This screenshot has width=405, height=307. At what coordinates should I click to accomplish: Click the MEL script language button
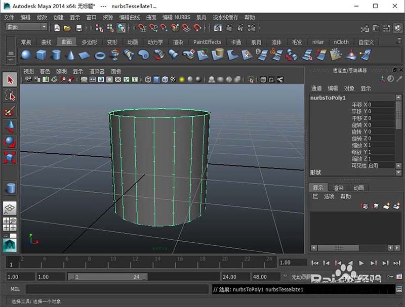[15, 289]
